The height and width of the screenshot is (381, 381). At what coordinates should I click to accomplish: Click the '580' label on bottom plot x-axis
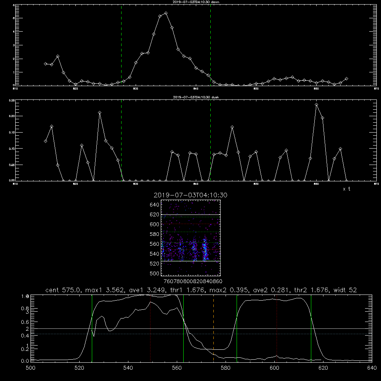[x=226, y=368]
